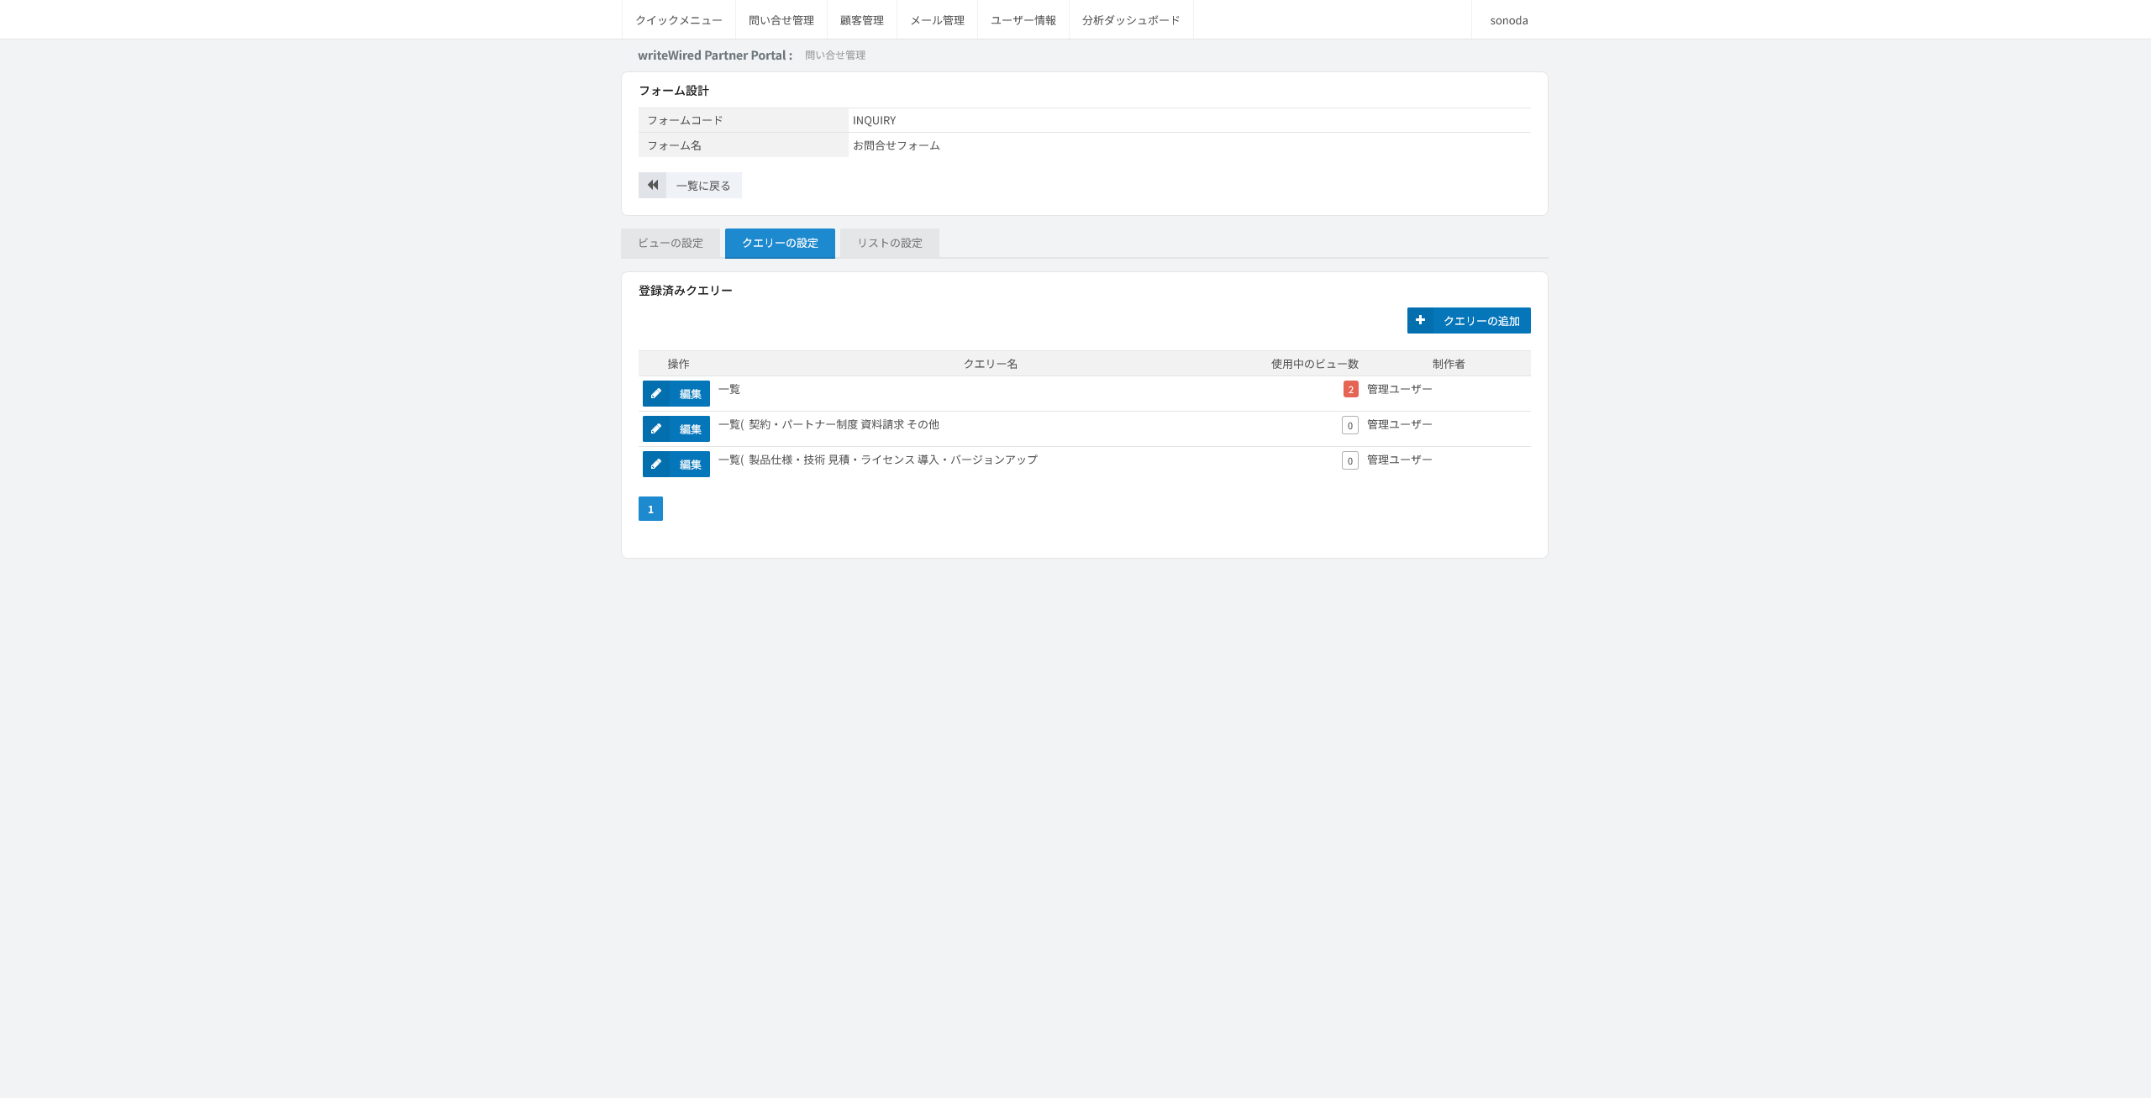Screen dimensions: 2151x1098
Task: Click the 制作者 column header
Action: (1449, 364)
